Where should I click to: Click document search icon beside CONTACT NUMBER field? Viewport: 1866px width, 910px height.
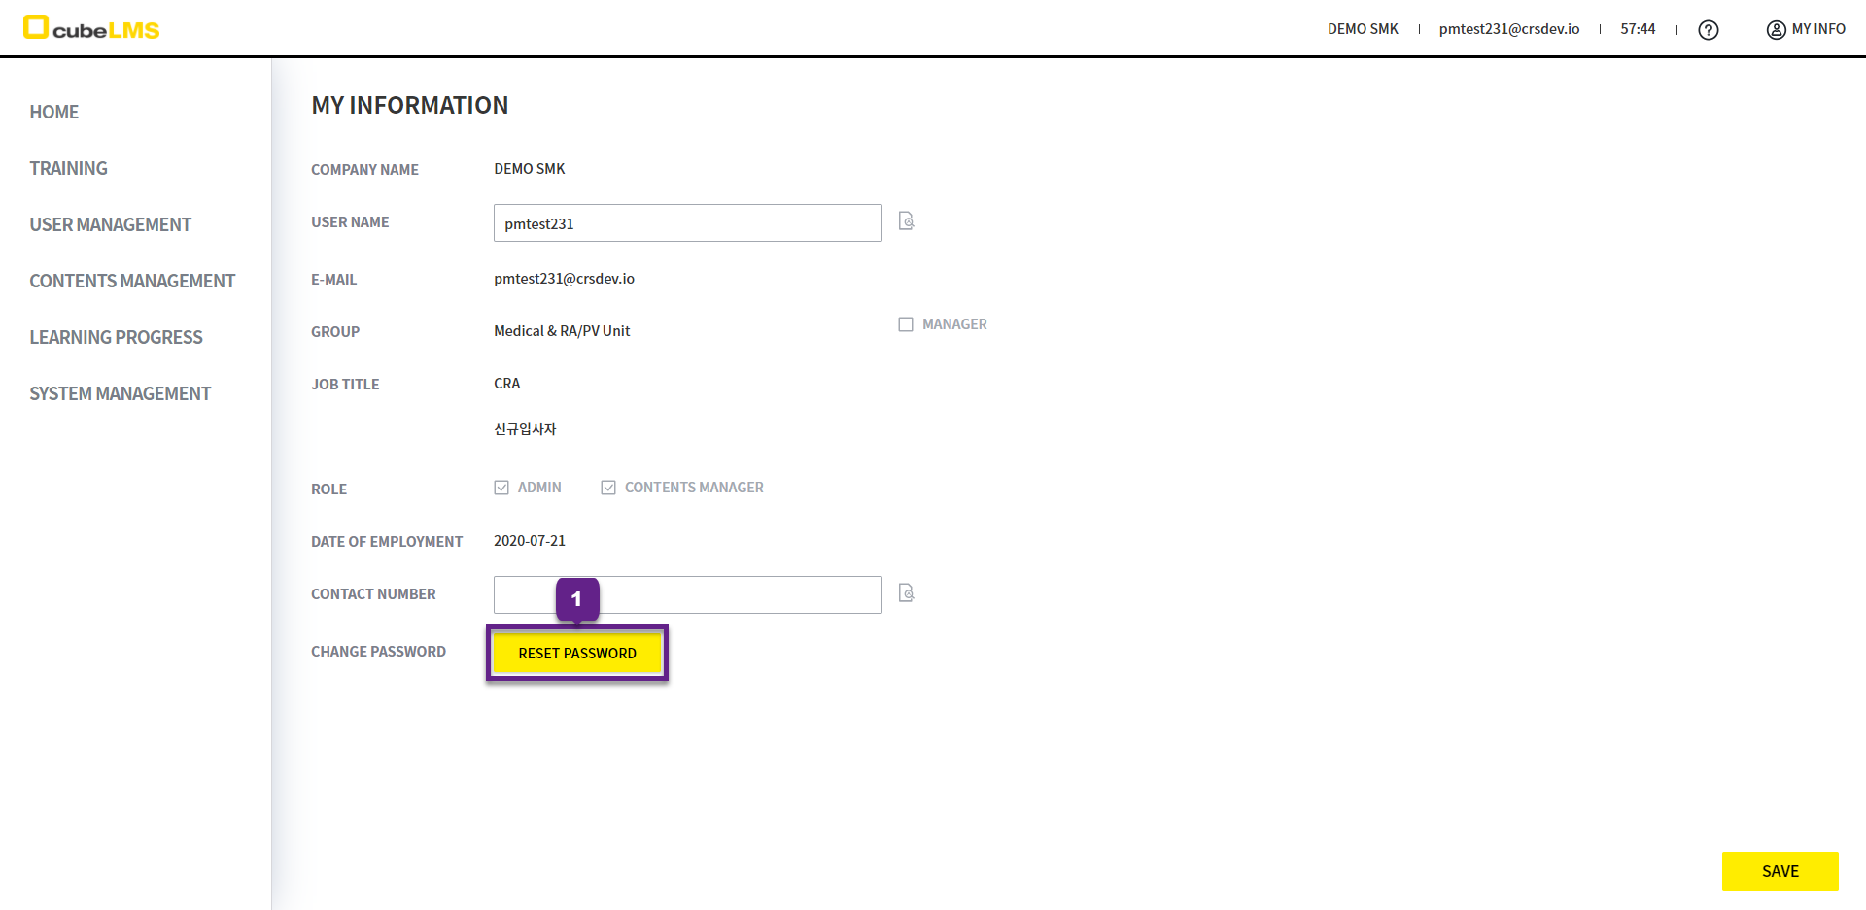906,593
